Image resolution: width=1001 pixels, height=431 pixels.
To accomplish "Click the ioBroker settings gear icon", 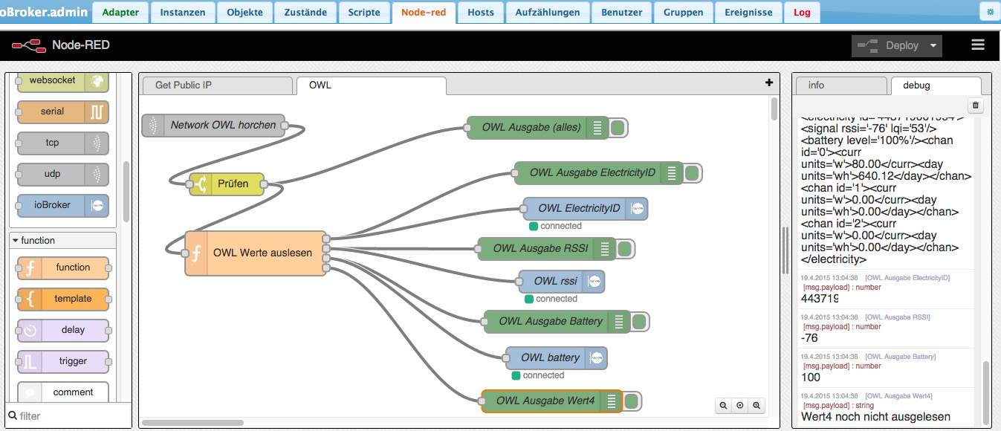I will pos(989,12).
